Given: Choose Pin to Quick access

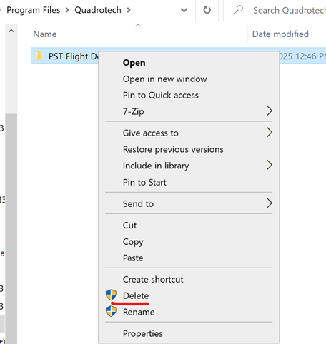Looking at the screenshot, I should click(189, 95).
